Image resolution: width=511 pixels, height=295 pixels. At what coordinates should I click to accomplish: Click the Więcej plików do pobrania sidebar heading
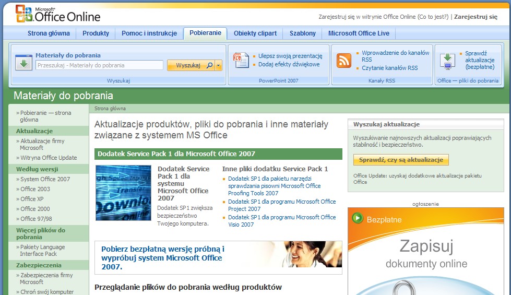pyautogui.click(x=41, y=233)
